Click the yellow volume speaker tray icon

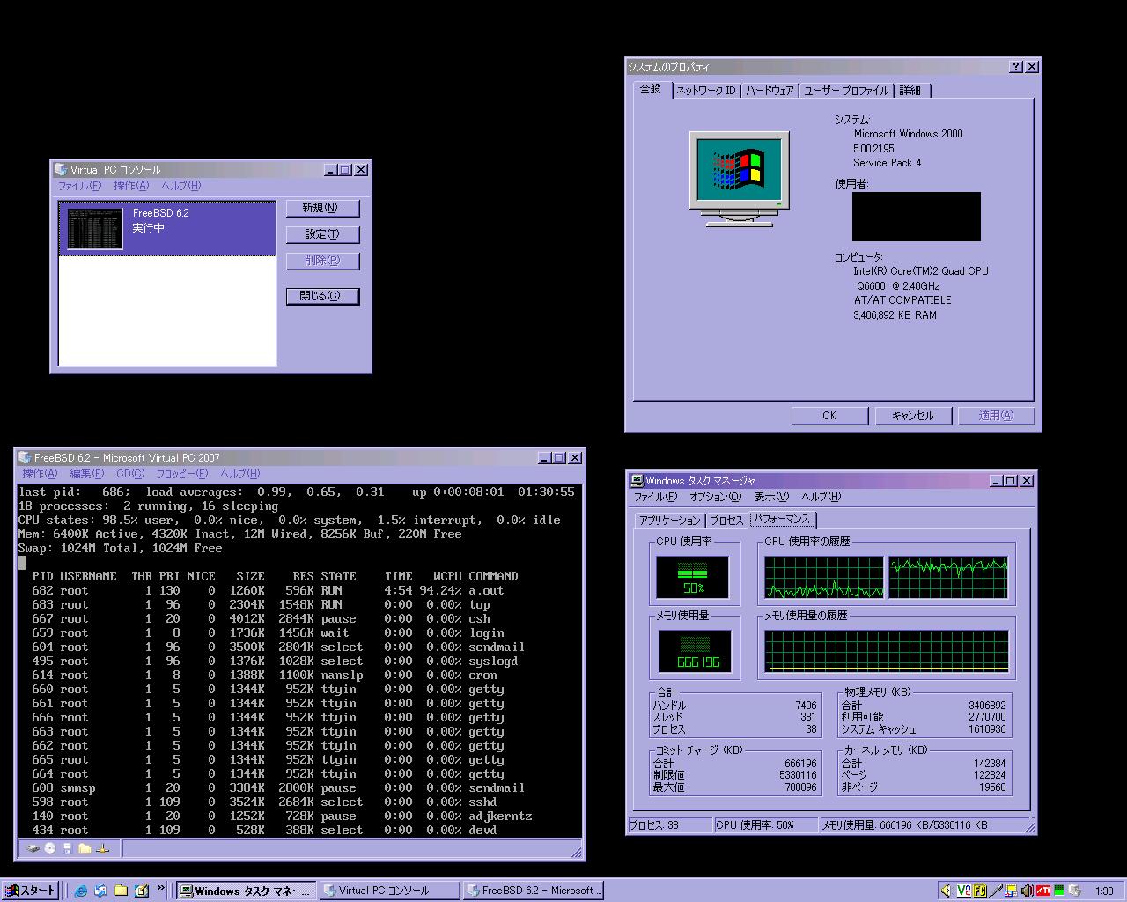[947, 891]
